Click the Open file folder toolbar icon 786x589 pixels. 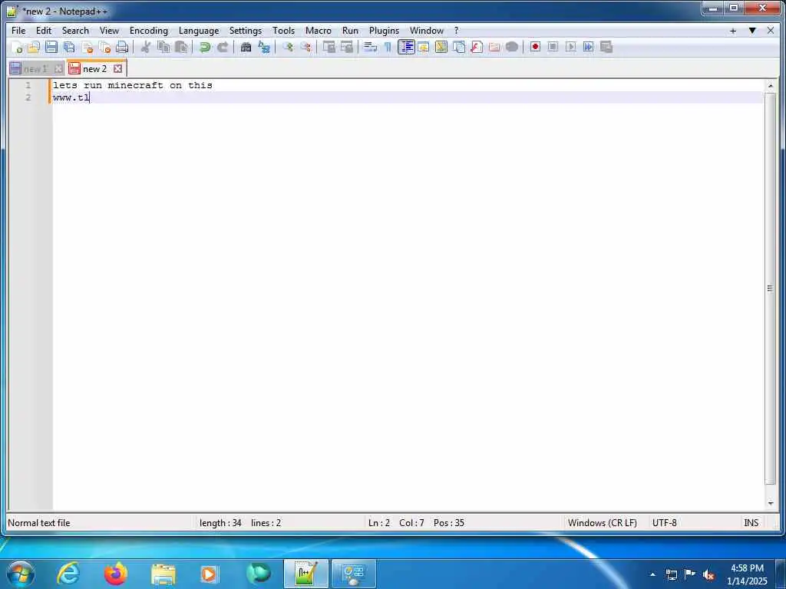click(34, 47)
